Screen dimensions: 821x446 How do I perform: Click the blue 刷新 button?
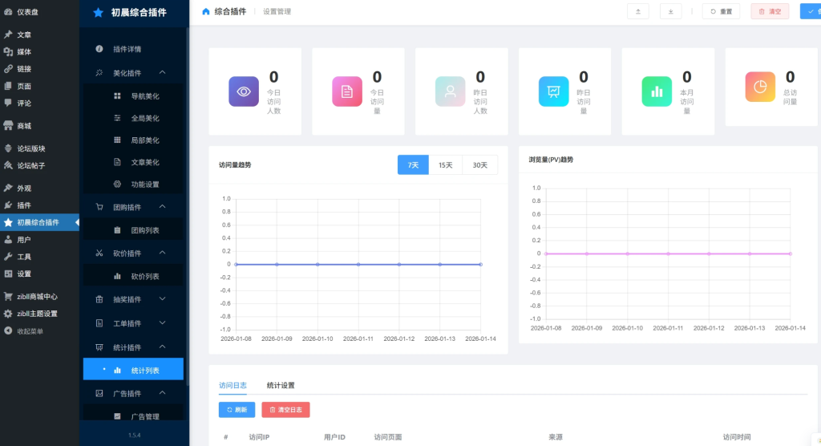(x=237, y=410)
